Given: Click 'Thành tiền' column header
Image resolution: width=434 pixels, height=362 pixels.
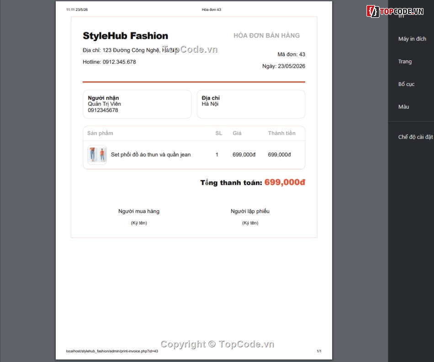Looking at the screenshot, I should click(282, 133).
